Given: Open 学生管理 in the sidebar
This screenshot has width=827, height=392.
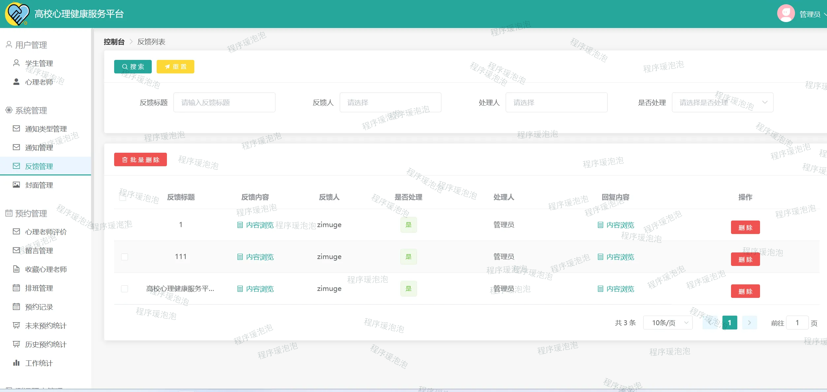Looking at the screenshot, I should (x=39, y=63).
